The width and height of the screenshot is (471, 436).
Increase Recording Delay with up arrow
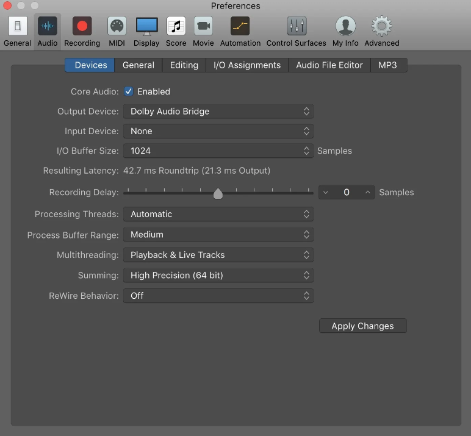click(368, 193)
